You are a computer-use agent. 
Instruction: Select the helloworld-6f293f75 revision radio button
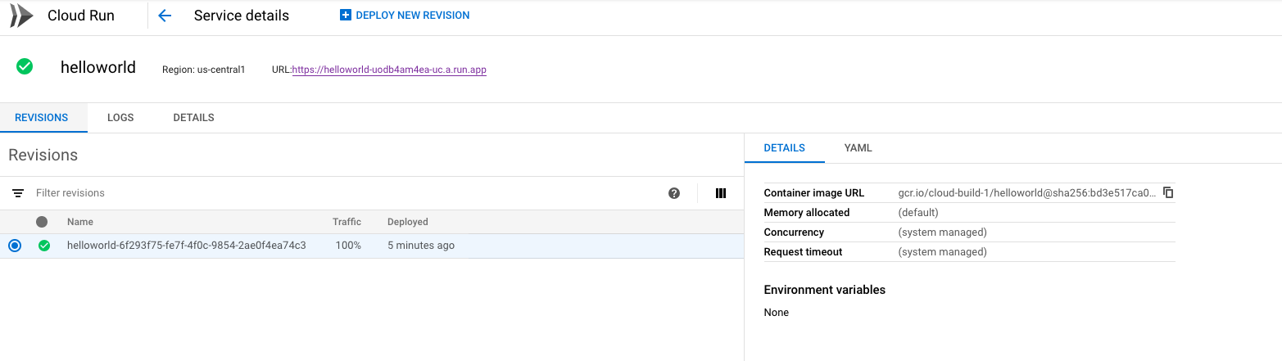coord(15,246)
